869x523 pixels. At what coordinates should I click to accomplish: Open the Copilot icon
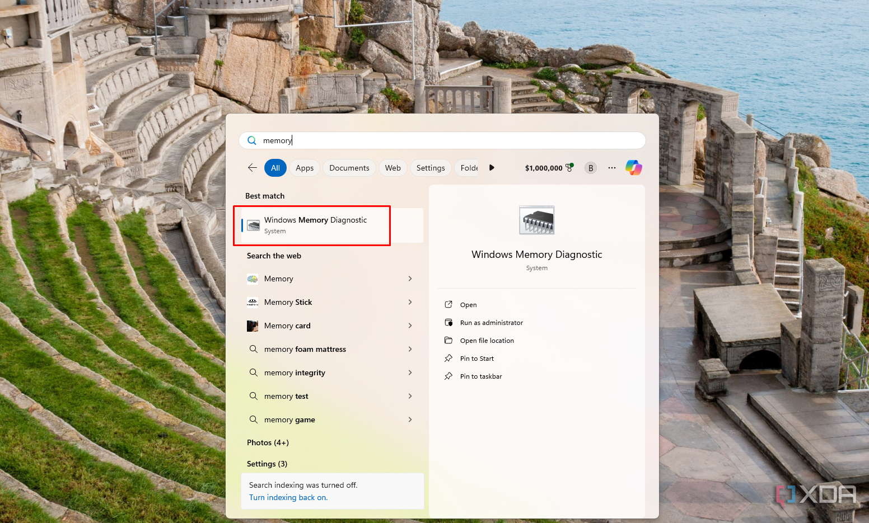pyautogui.click(x=634, y=168)
